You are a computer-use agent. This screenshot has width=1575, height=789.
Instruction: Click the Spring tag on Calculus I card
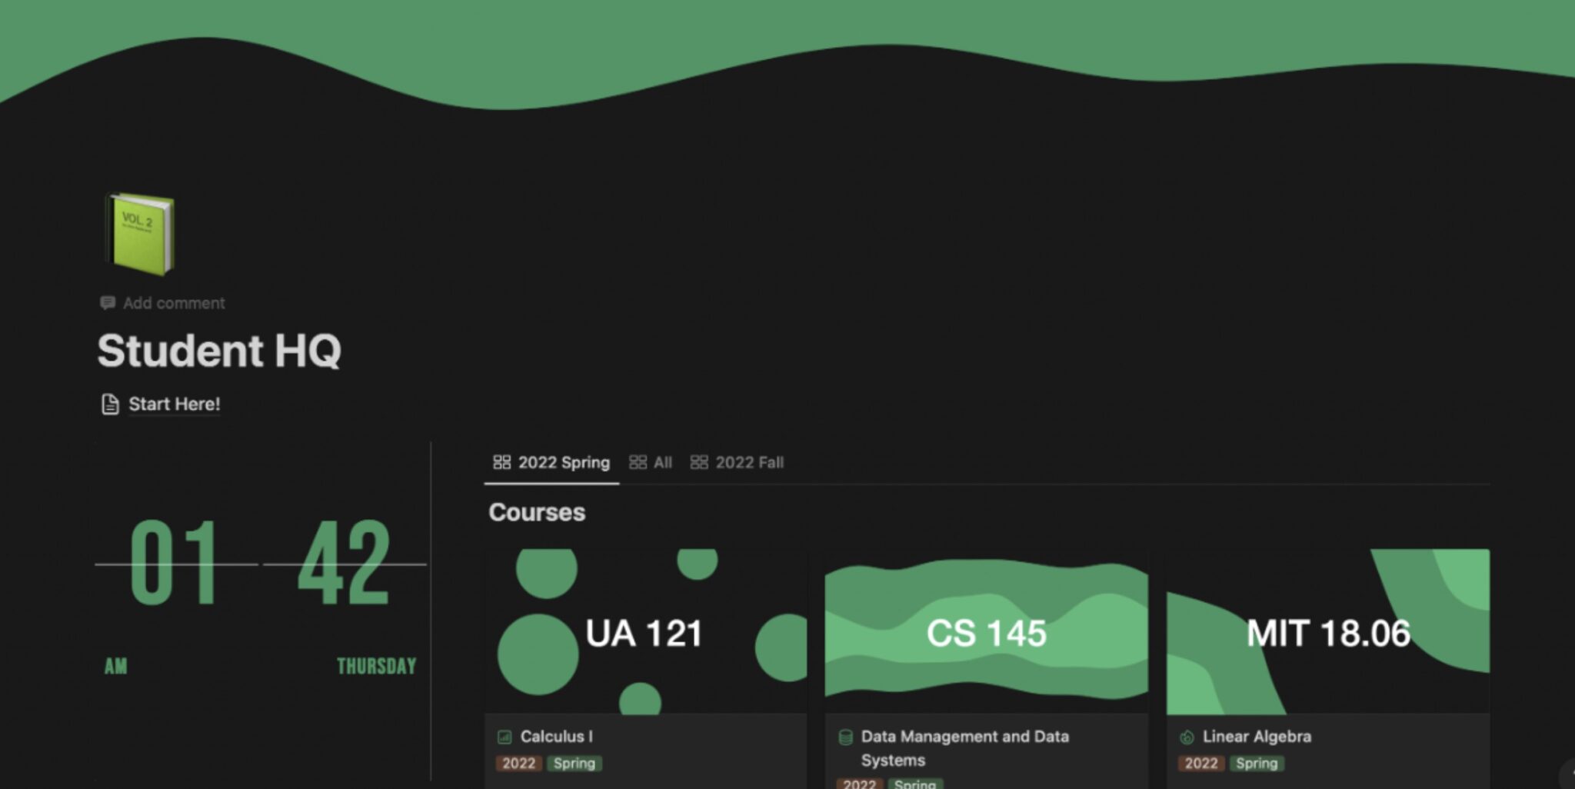(x=574, y=763)
